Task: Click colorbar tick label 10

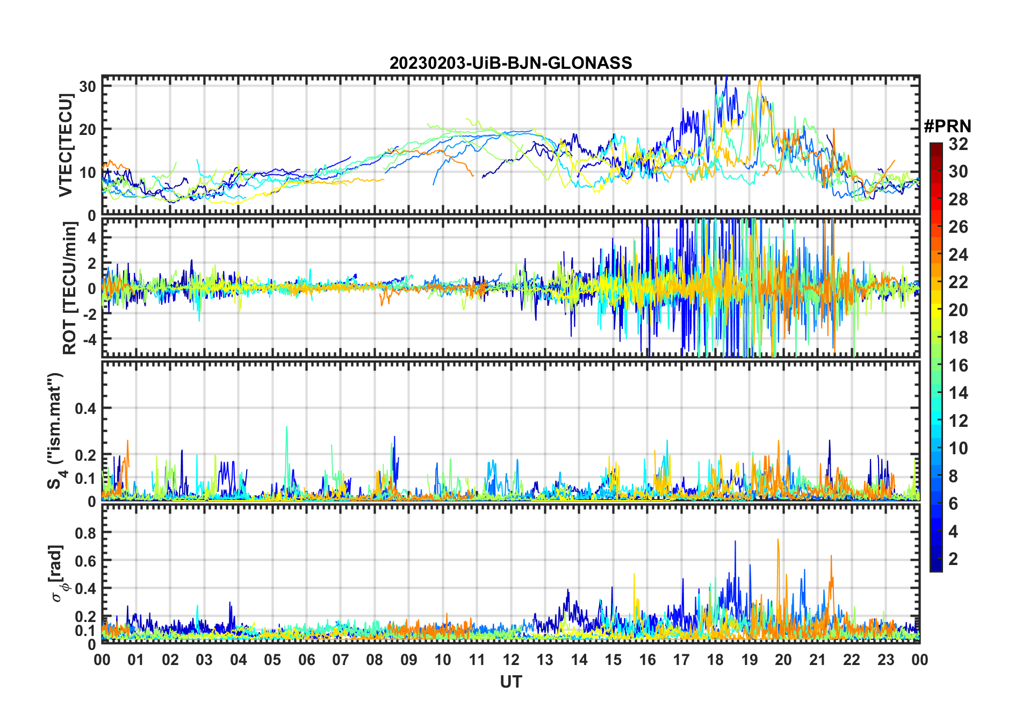Action: click(x=958, y=448)
